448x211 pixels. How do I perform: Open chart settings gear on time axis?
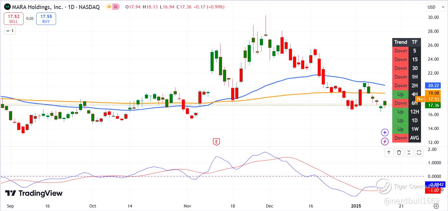pyautogui.click(x=436, y=206)
